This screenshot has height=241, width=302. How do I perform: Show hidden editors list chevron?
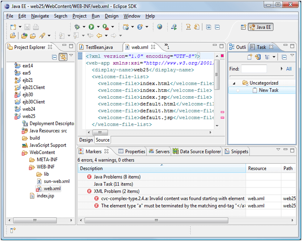coord(167,46)
